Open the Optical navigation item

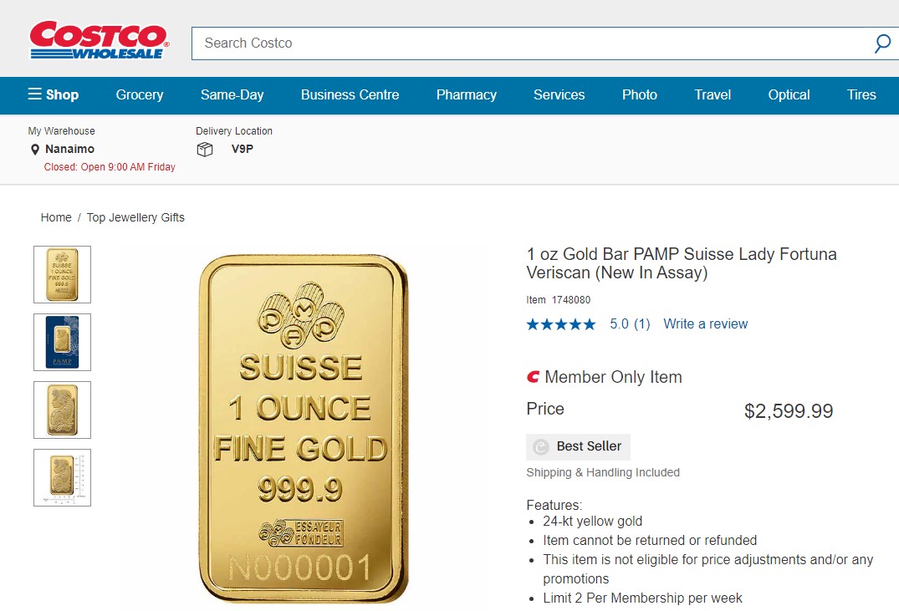(x=789, y=94)
